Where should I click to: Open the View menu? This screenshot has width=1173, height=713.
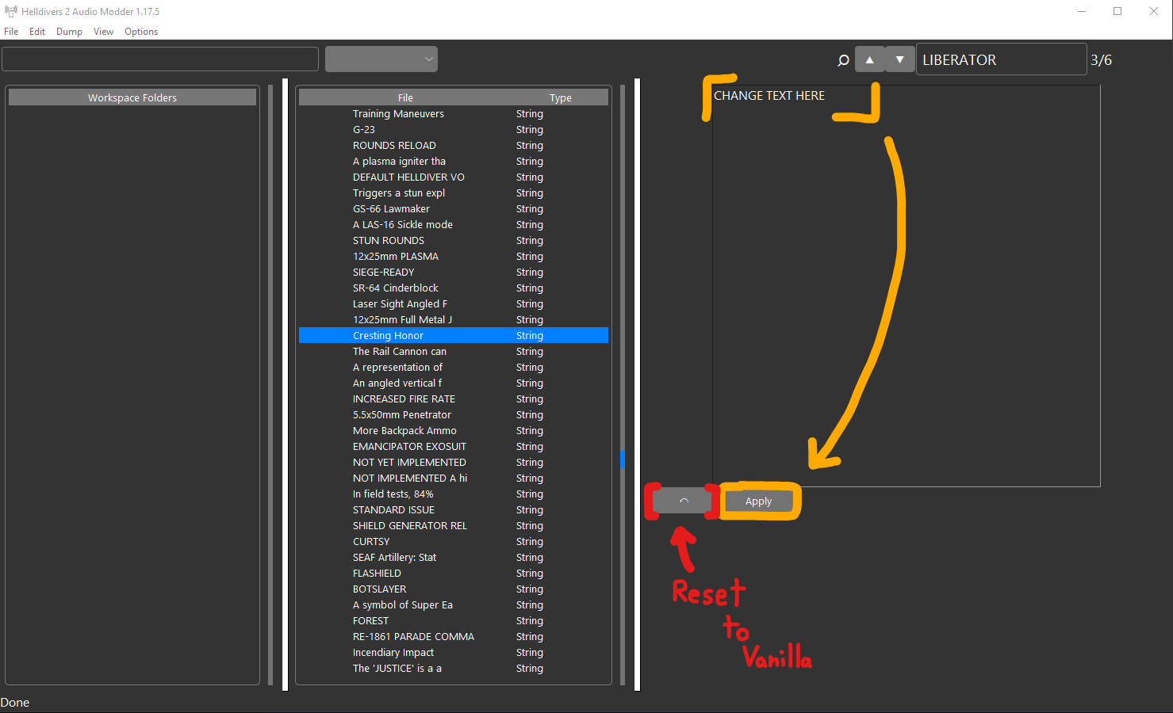(103, 32)
